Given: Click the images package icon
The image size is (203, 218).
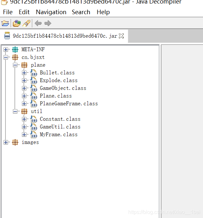Looking at the screenshot, I should [x=15, y=142].
